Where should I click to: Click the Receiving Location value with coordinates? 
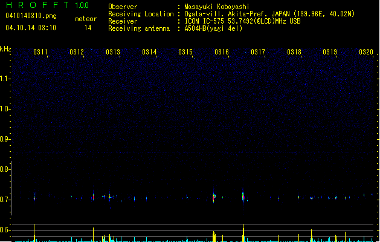(269, 14)
